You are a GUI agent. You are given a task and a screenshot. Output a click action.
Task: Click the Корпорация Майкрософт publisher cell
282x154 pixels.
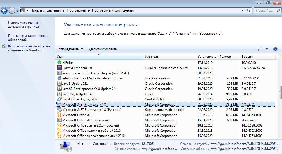(x=164, y=109)
